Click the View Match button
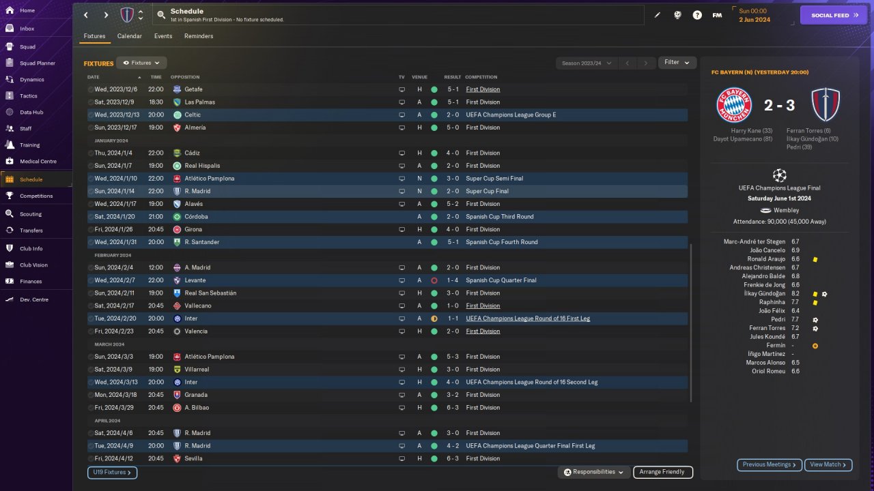Image resolution: width=874 pixels, height=491 pixels. (828, 464)
